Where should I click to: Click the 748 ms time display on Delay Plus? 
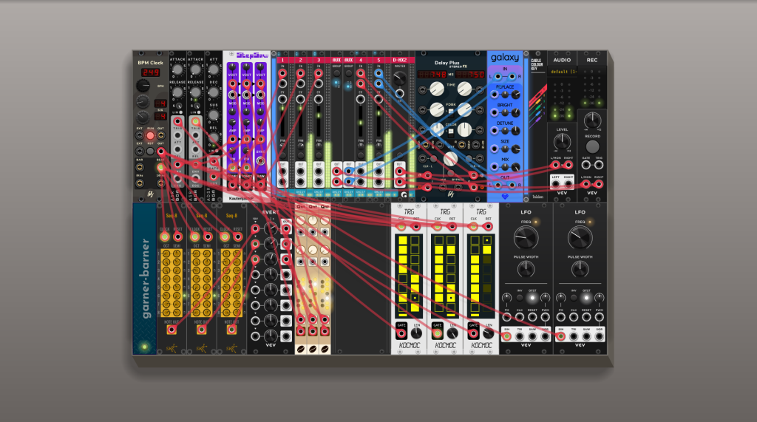[x=432, y=75]
